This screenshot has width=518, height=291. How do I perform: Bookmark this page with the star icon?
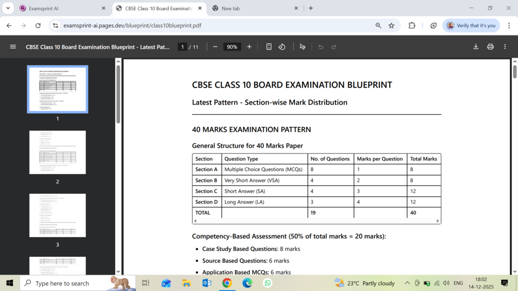392,25
